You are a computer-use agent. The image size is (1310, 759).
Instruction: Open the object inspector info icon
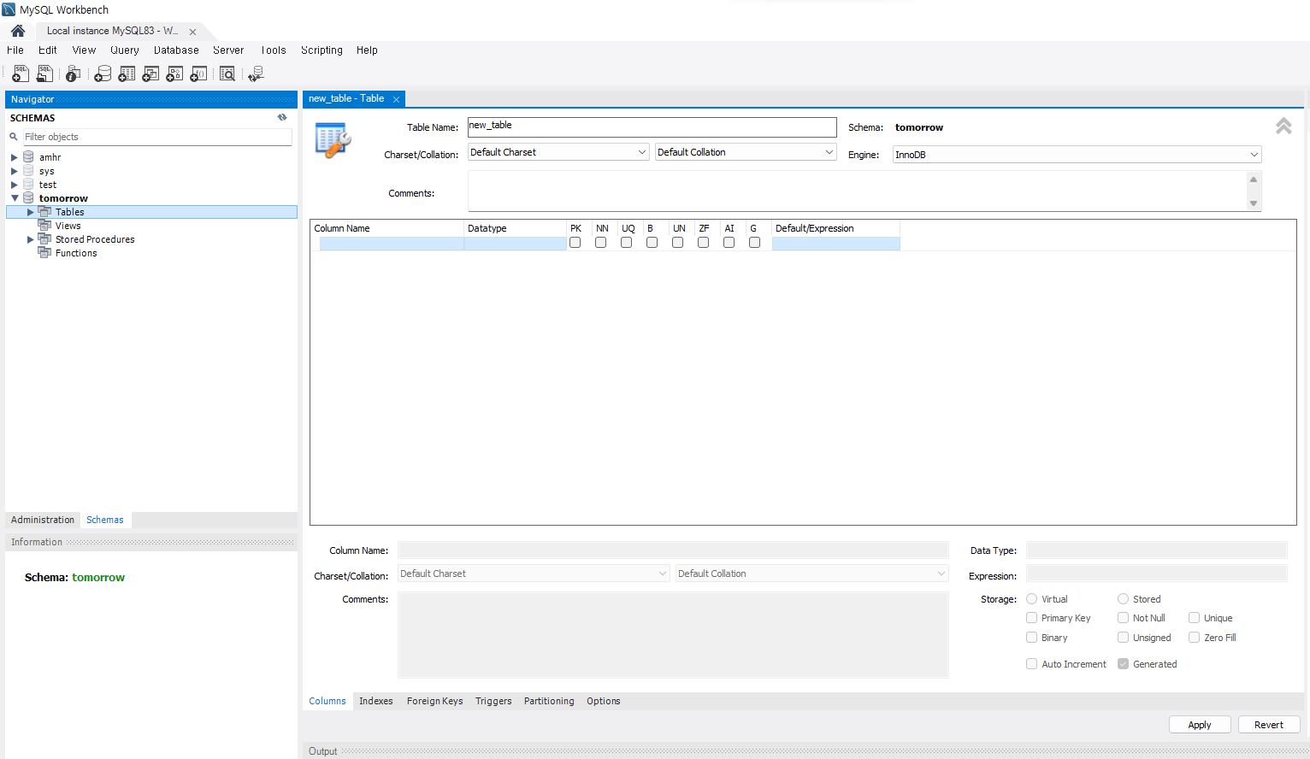(x=74, y=74)
